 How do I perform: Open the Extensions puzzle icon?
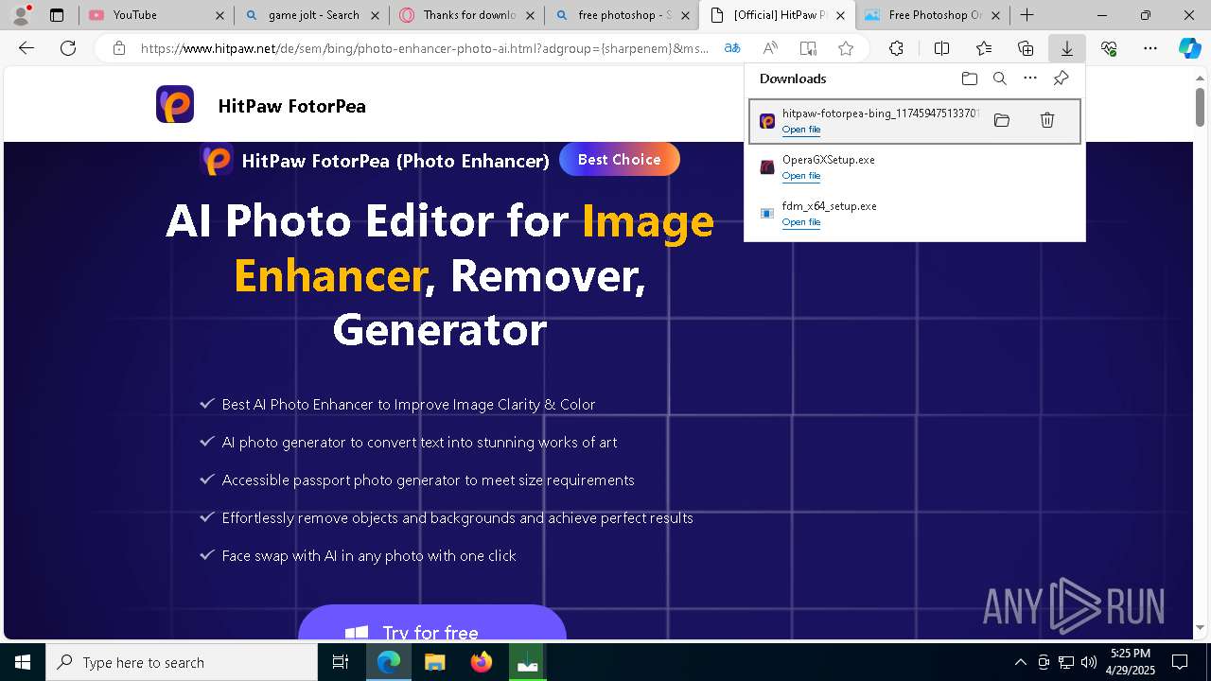point(896,48)
